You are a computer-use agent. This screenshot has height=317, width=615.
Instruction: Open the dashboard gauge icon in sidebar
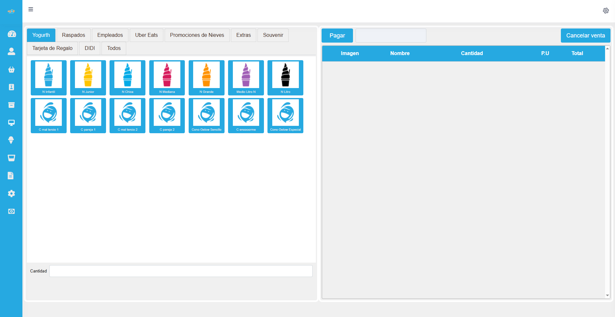[12, 34]
